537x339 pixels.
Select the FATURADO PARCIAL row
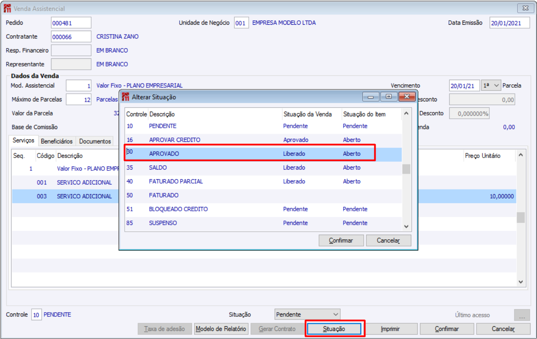point(263,181)
